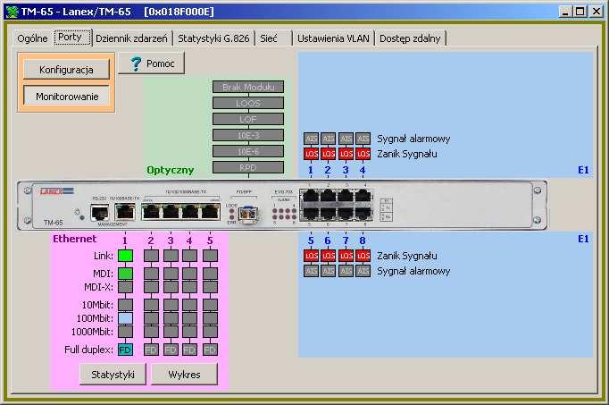The height and width of the screenshot is (405, 609).
Task: Click the red LOS indicator for E1 port 4
Action: pyautogui.click(x=363, y=154)
